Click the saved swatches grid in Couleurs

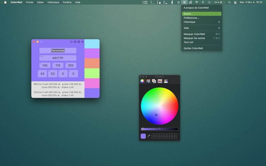tap(164, 136)
